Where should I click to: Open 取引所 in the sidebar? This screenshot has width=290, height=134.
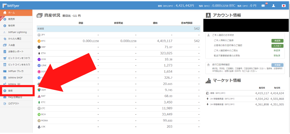12,25
